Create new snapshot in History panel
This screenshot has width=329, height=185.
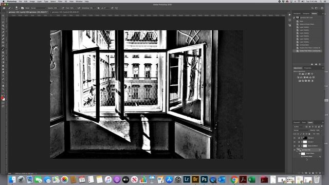[316, 64]
